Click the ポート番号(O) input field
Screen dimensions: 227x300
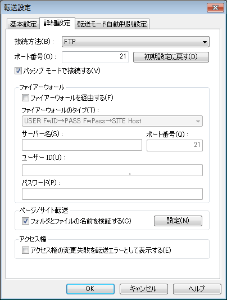coord(95,57)
